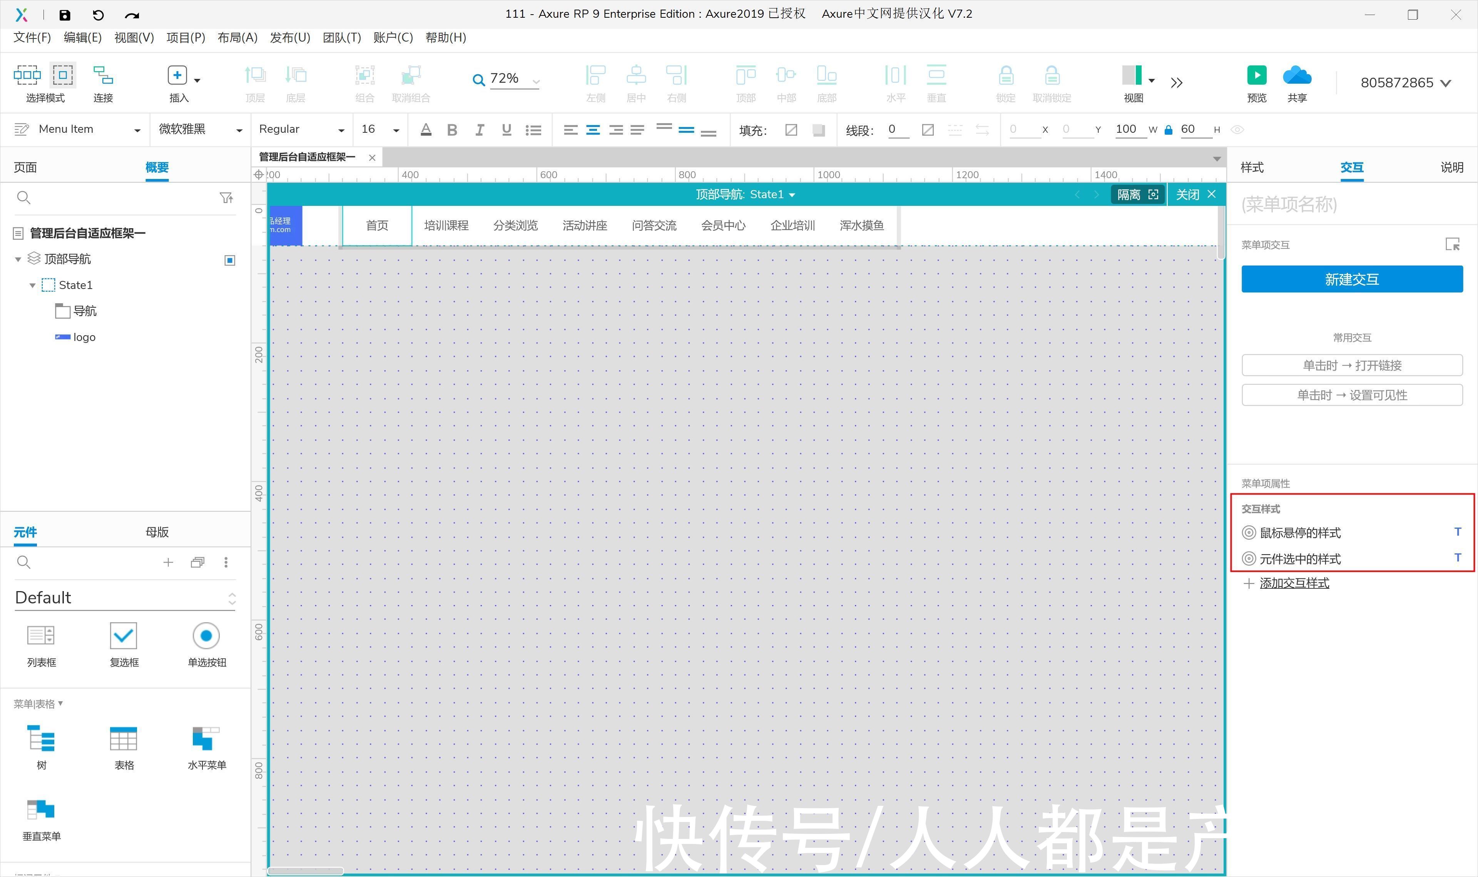
Task: Distribute horizontally with 水平 icon
Action: (x=895, y=75)
